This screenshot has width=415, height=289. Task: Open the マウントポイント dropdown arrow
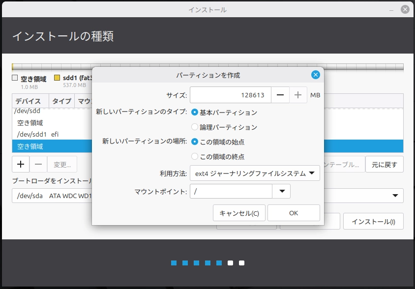[x=281, y=191]
